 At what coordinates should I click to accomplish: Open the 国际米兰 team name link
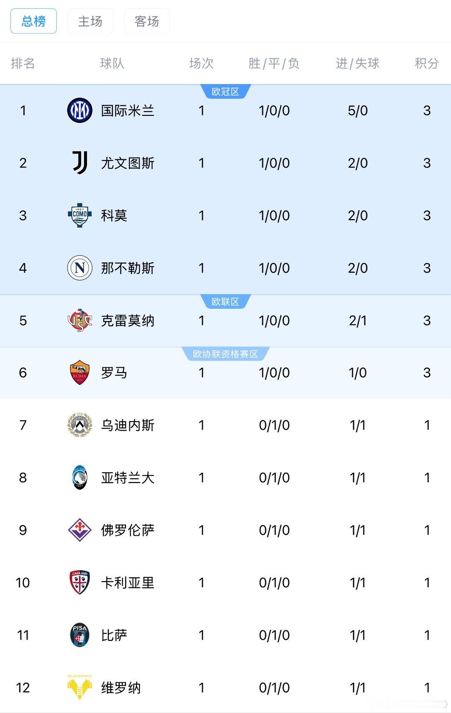click(128, 111)
